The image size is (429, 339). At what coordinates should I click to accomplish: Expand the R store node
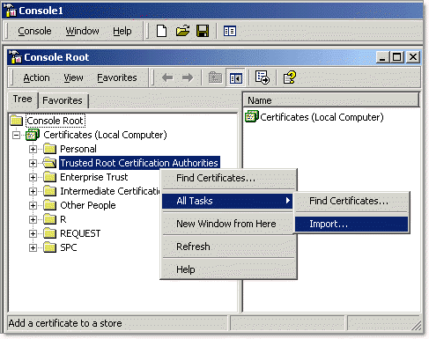click(33, 219)
